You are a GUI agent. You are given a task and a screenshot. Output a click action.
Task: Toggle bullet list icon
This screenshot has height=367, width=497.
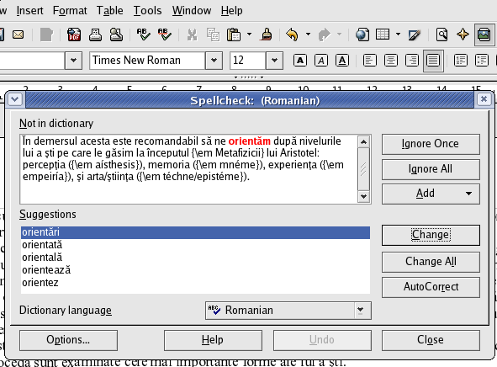tap(482, 61)
